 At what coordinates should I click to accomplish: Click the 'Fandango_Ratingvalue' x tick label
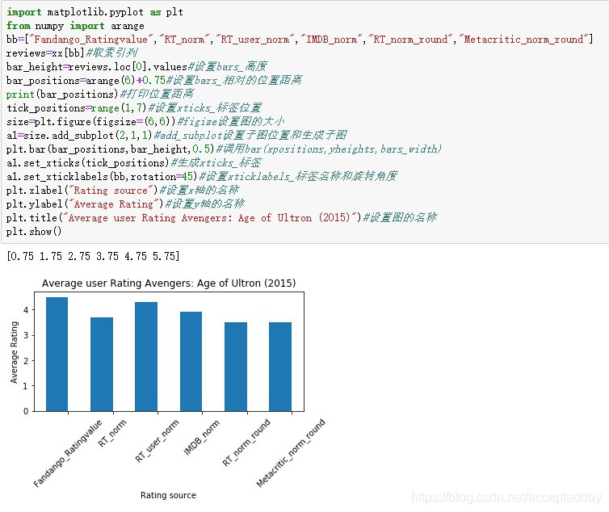67,453
